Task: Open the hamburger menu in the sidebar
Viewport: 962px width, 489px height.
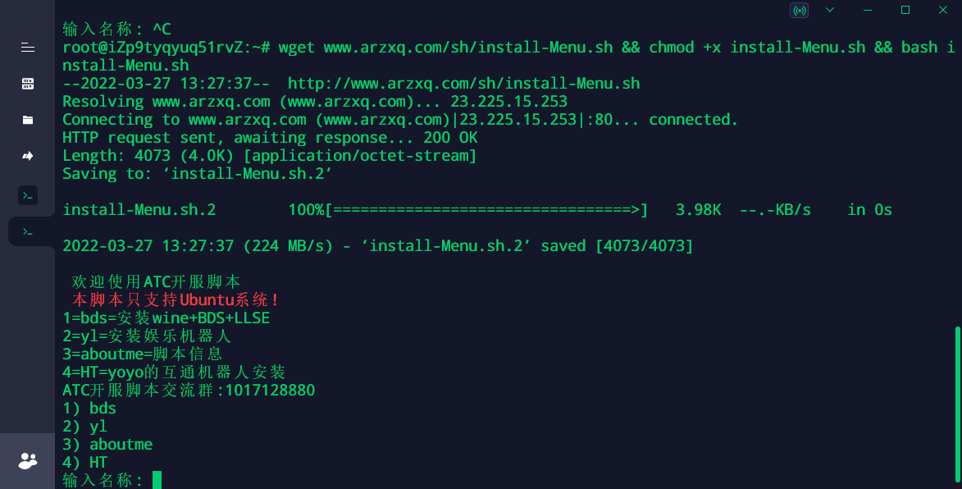Action: [28, 48]
